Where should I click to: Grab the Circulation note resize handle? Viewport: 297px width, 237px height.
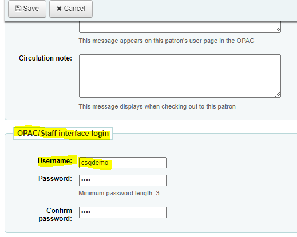pos(278,94)
